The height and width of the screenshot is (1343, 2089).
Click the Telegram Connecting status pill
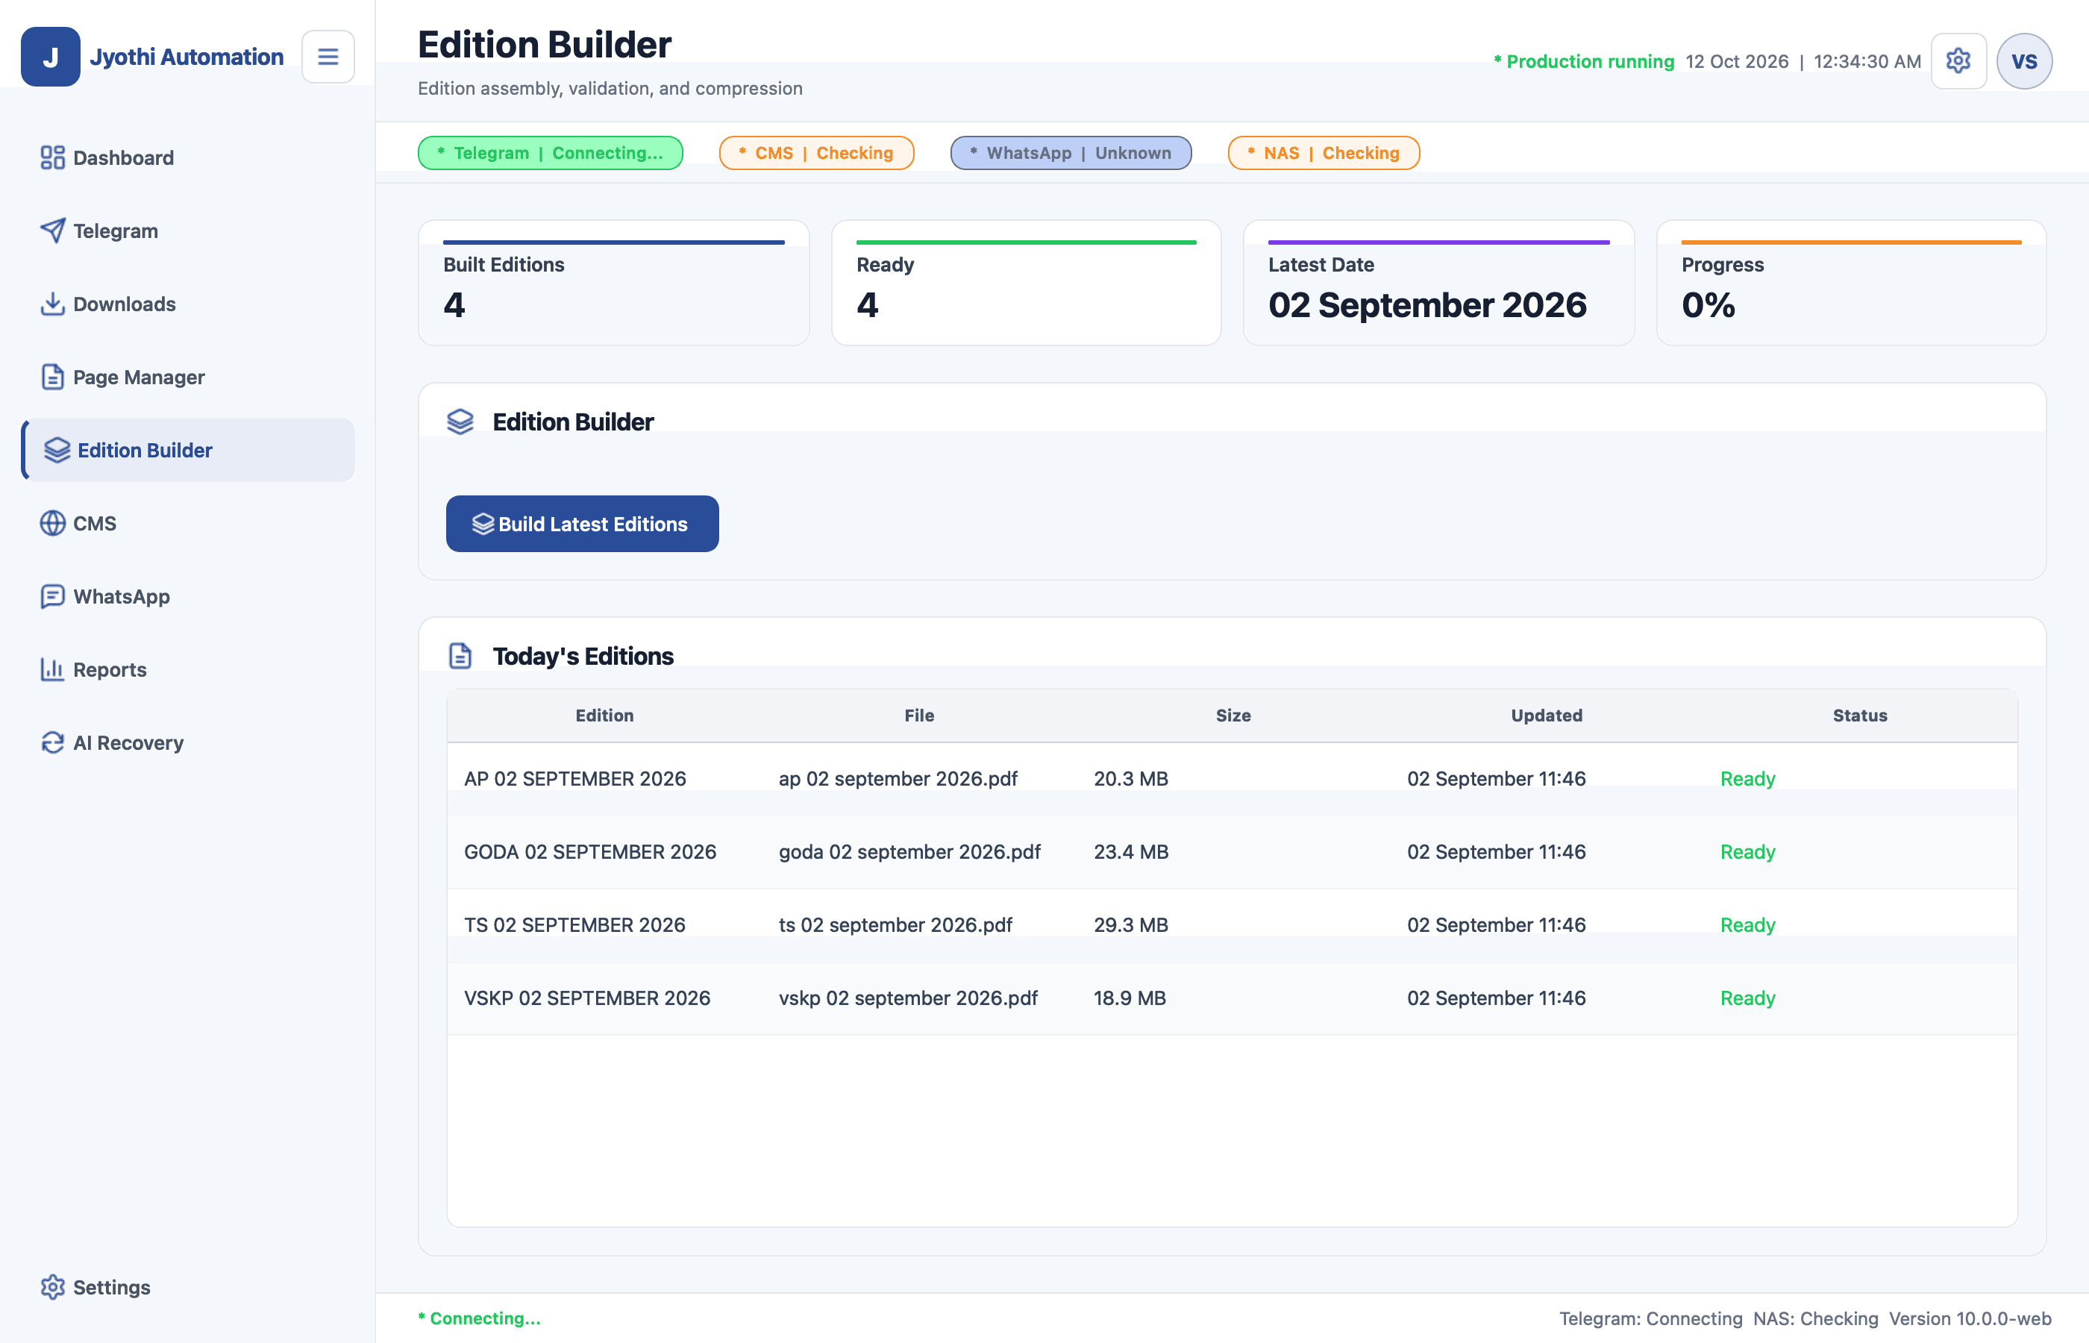(x=550, y=153)
